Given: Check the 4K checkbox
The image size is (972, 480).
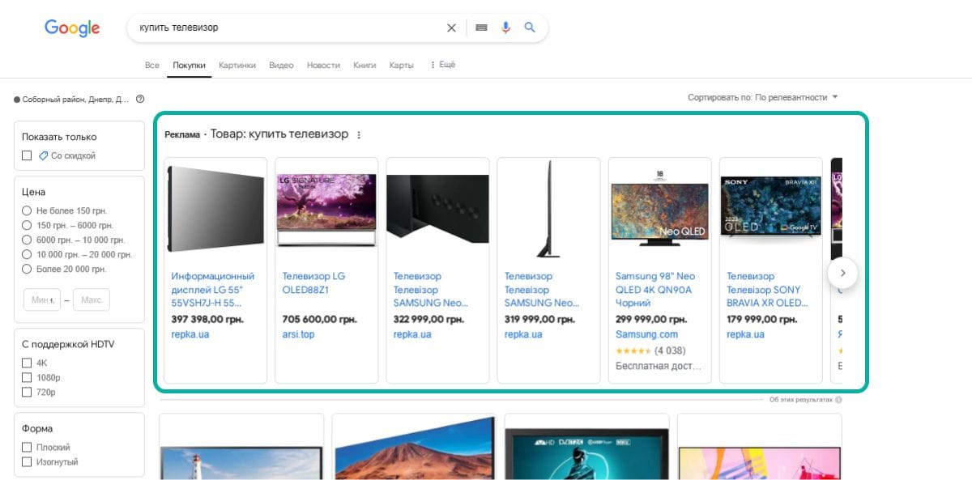Looking at the screenshot, I should (x=27, y=363).
